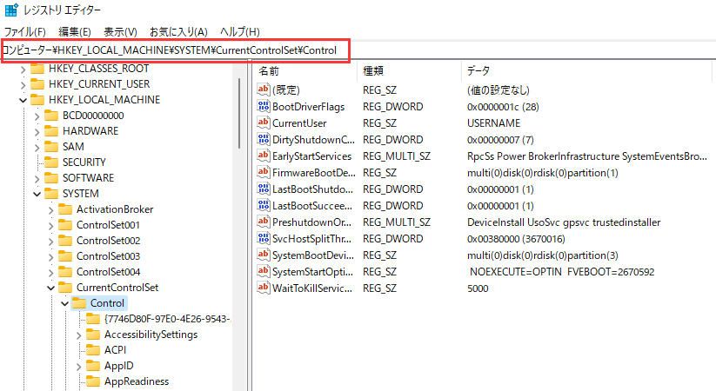Click the ACPI folder icon in tree

click(92, 350)
